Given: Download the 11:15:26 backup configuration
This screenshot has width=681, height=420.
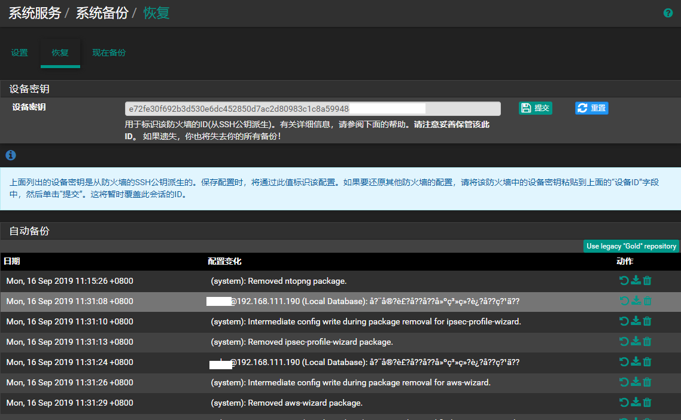Looking at the screenshot, I should pos(636,281).
